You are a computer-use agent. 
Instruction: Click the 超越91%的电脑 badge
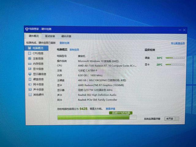point(121,113)
